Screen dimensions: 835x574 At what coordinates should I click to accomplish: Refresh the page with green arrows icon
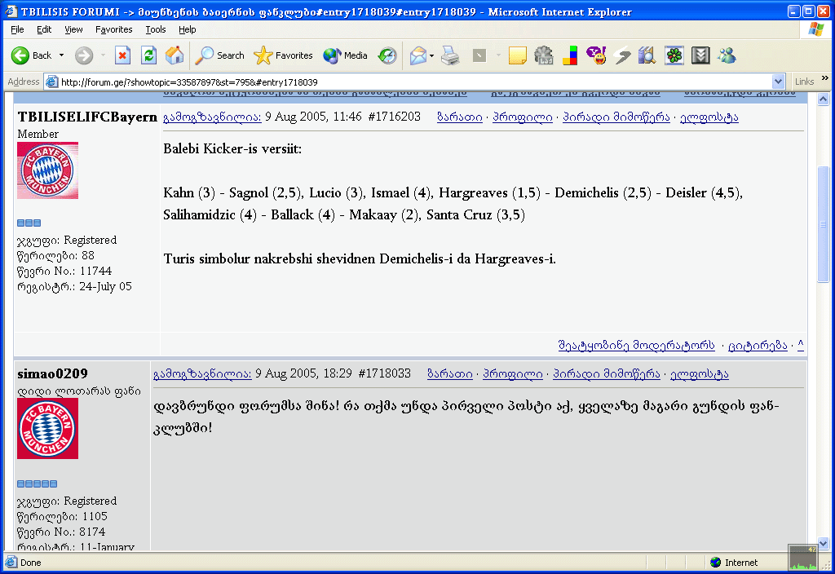(x=148, y=55)
